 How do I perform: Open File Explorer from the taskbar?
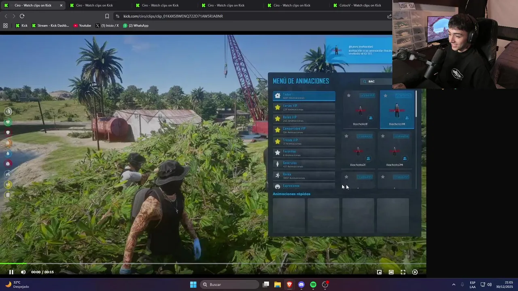[278, 285]
